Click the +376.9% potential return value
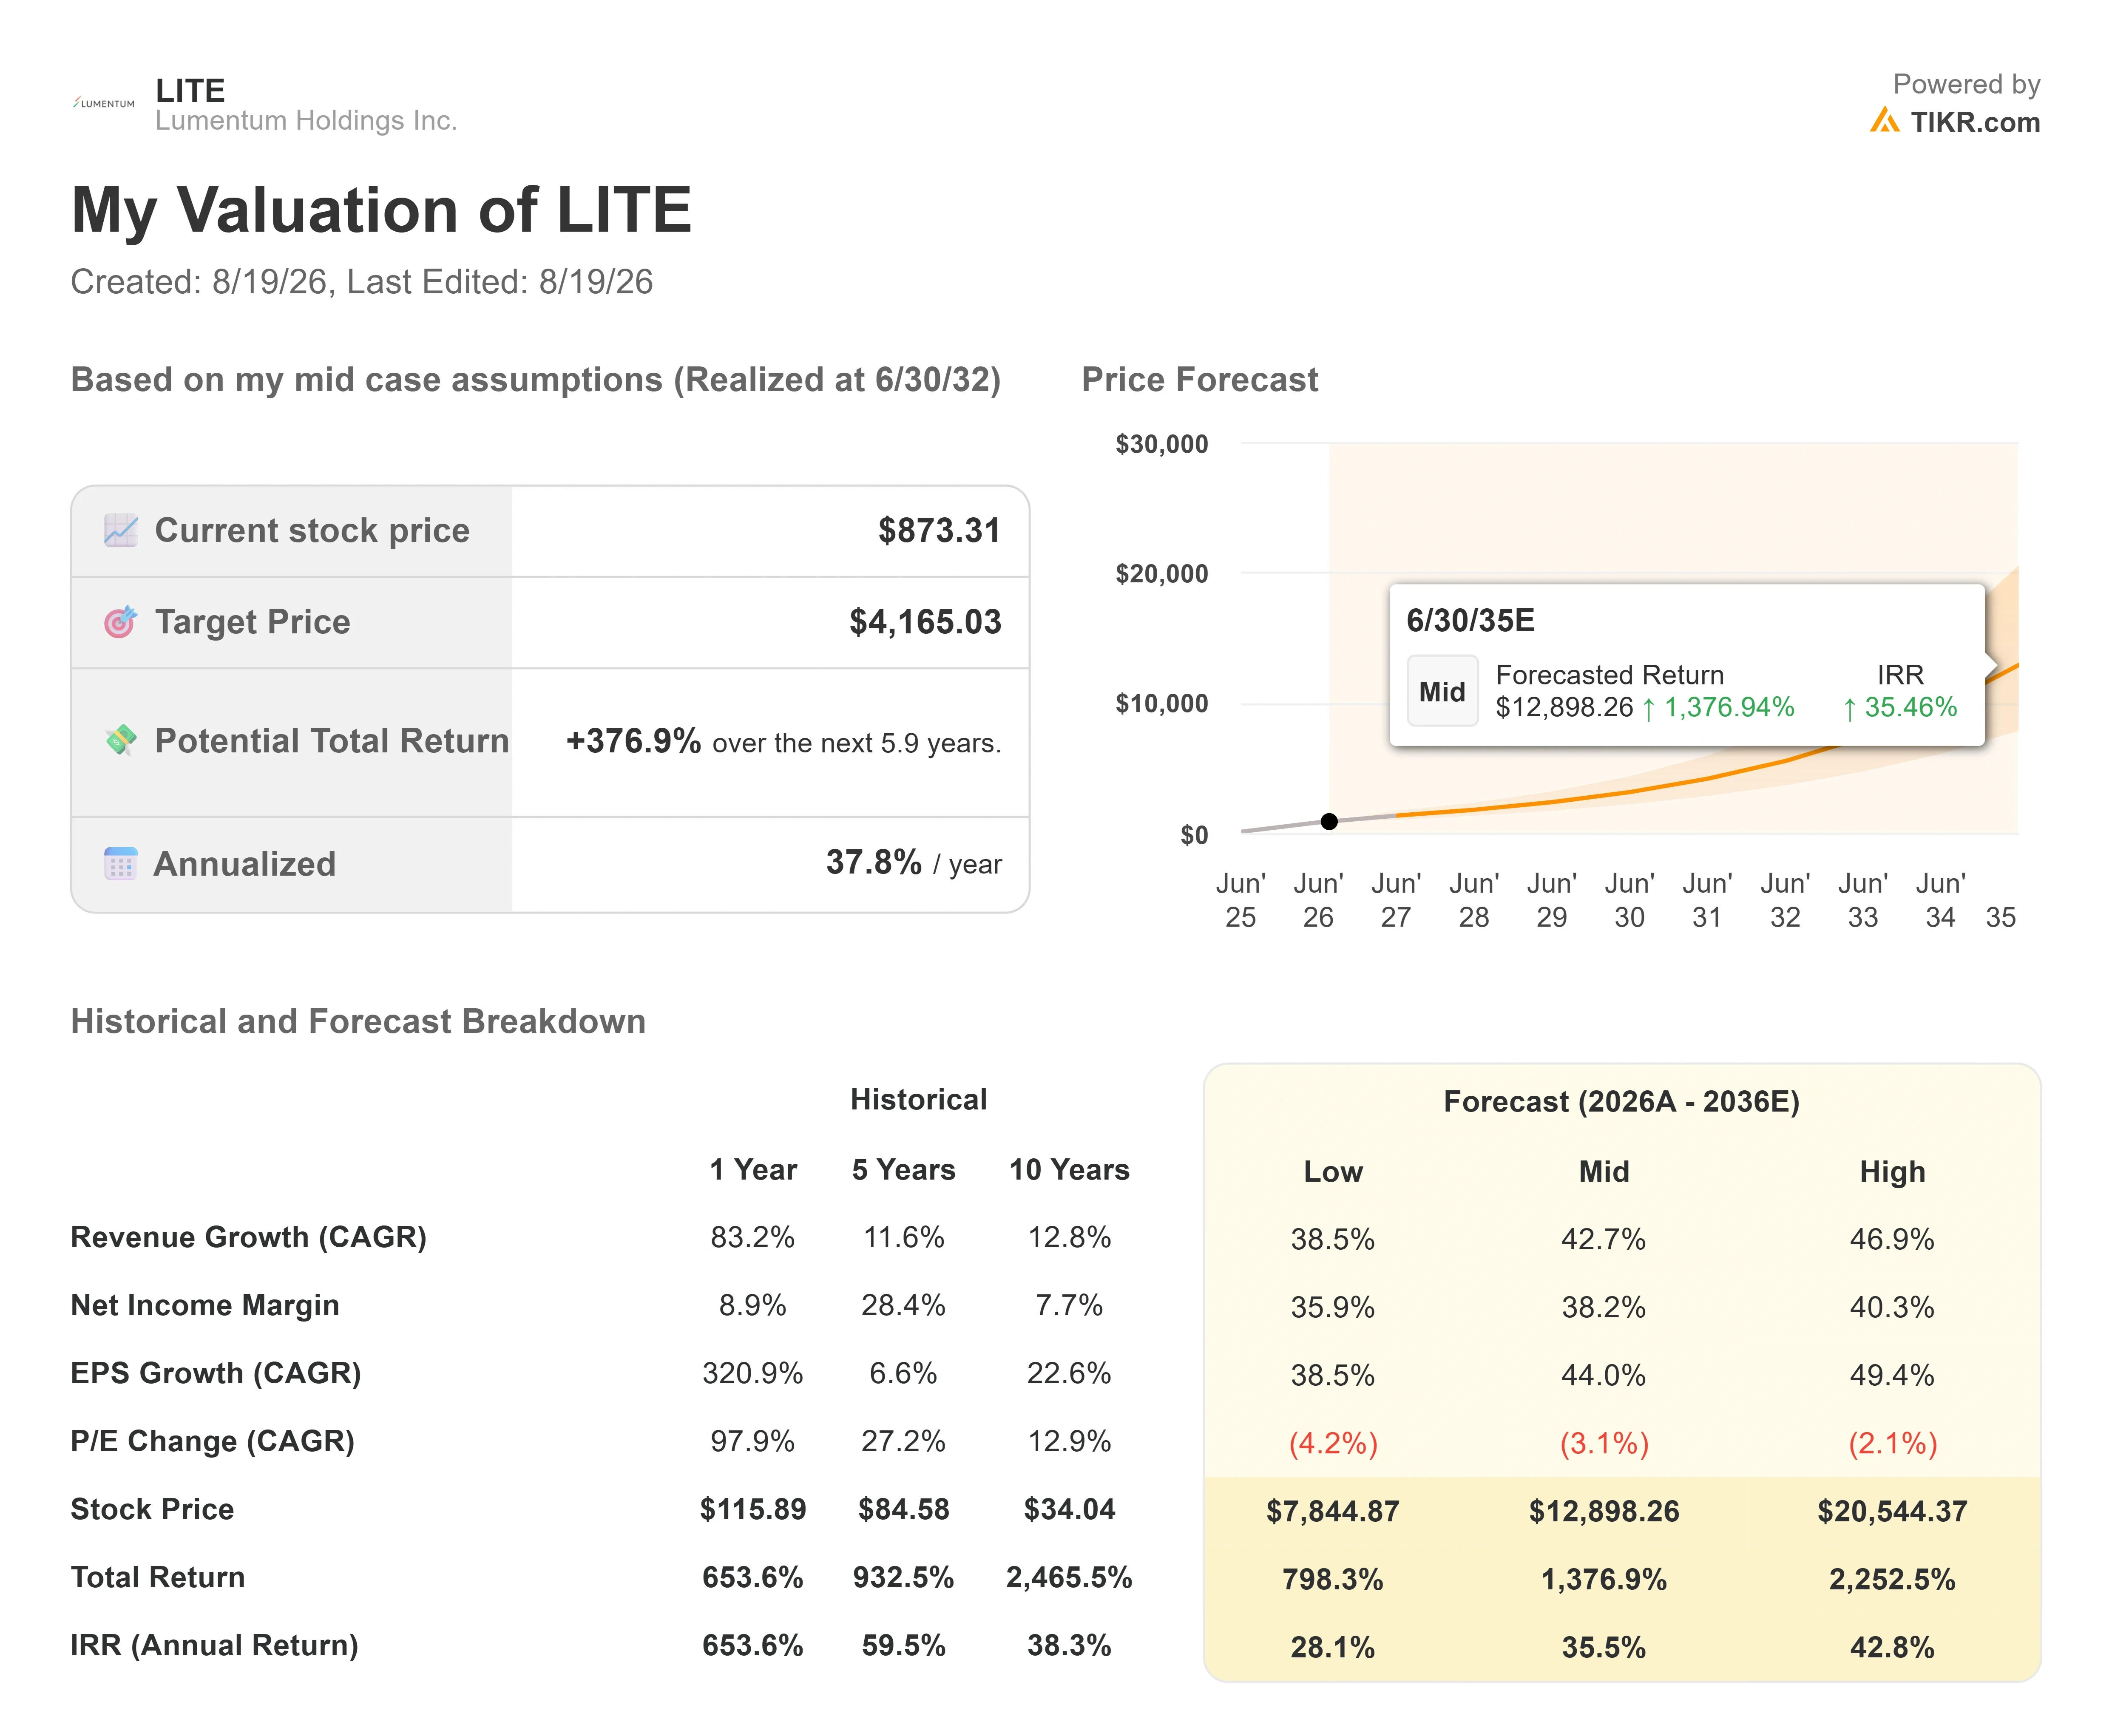Image resolution: width=2112 pixels, height=1736 pixels. 633,741
